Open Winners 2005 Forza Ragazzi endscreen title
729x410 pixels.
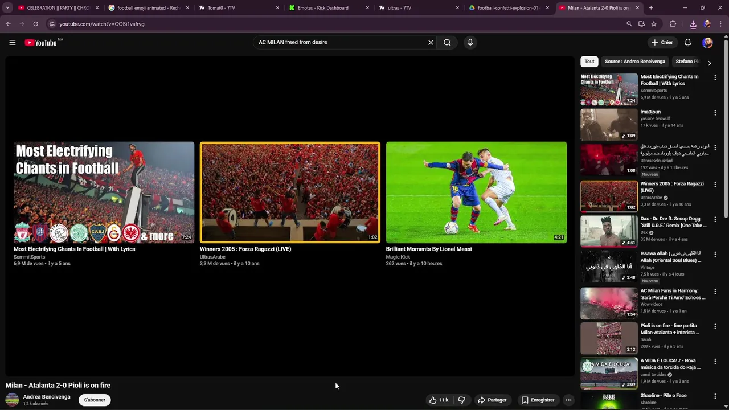(245, 249)
